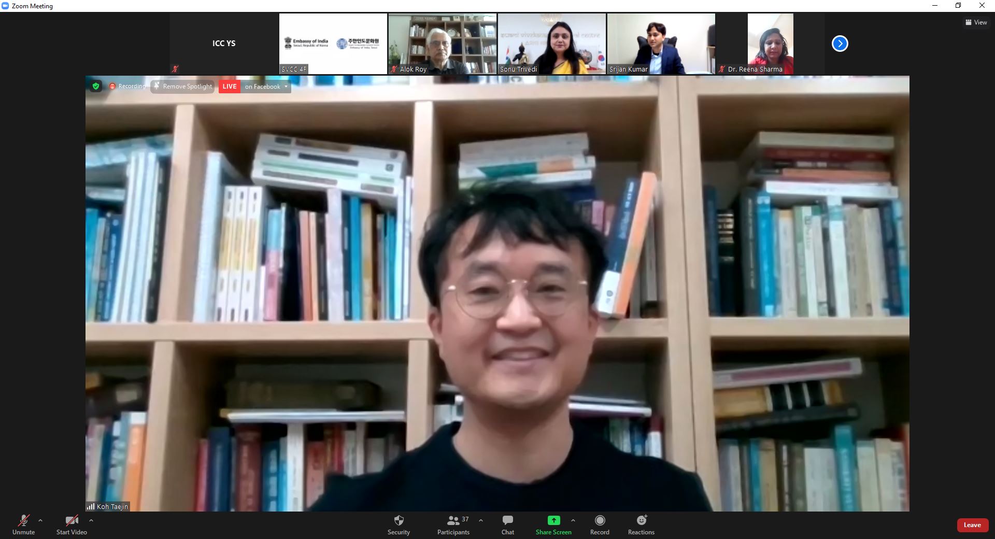The image size is (995, 539).
Task: Expand video options arrow beside Start Video
Action: 91,520
